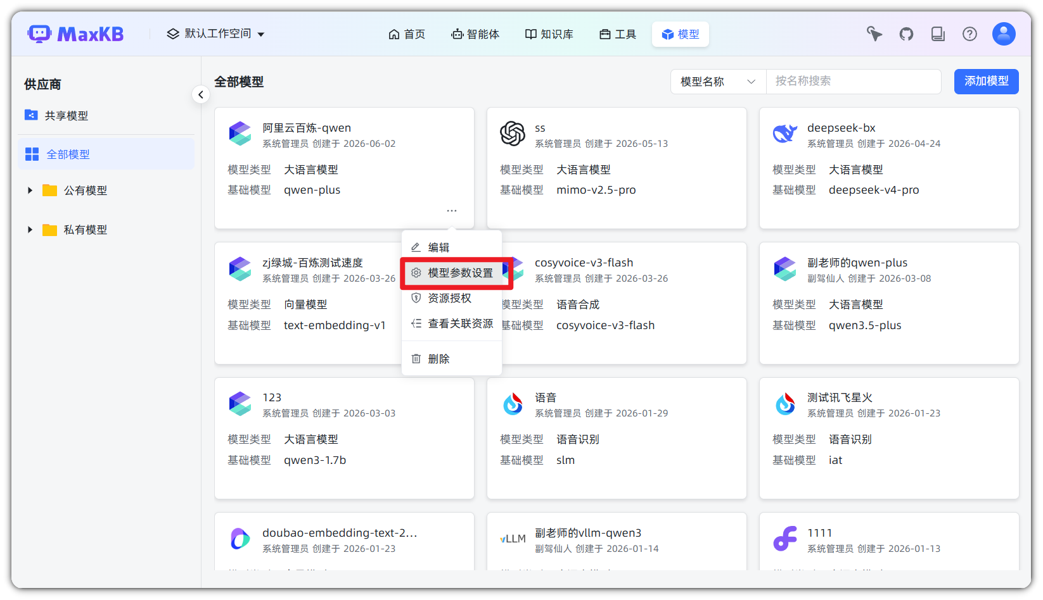Go to the 首页 tab
This screenshot has width=1043, height=600.
407,34
